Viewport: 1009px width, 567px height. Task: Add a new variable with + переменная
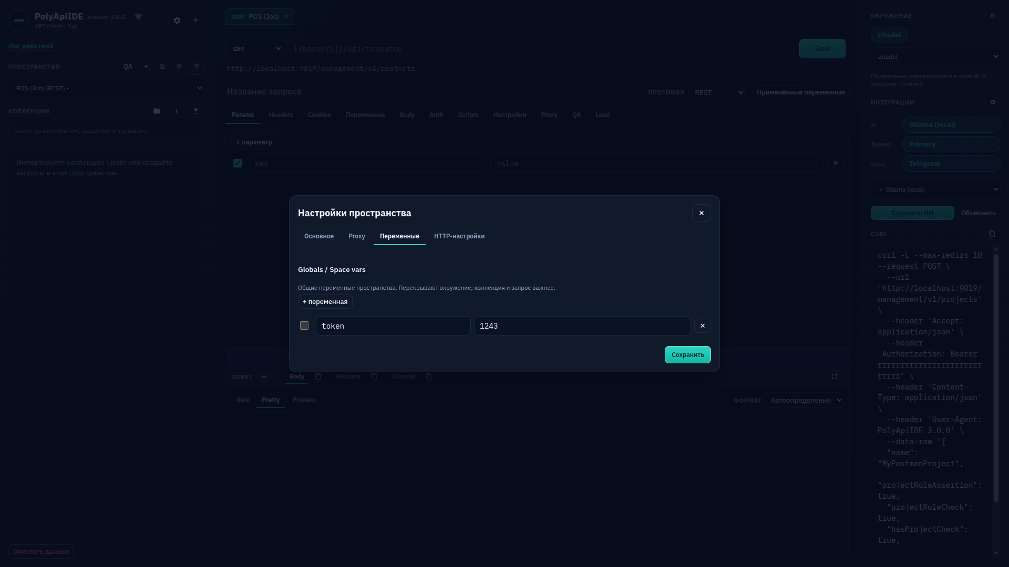pos(325,302)
